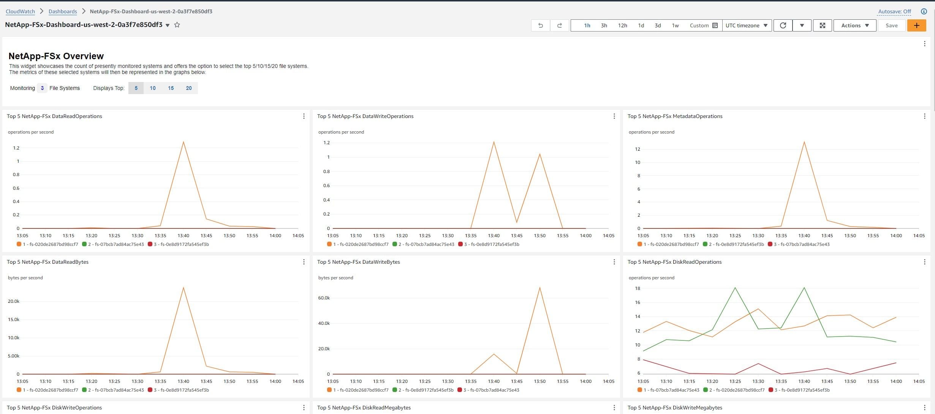The height and width of the screenshot is (414, 935).
Task: Open the UTC timezone dropdown
Action: 747,25
